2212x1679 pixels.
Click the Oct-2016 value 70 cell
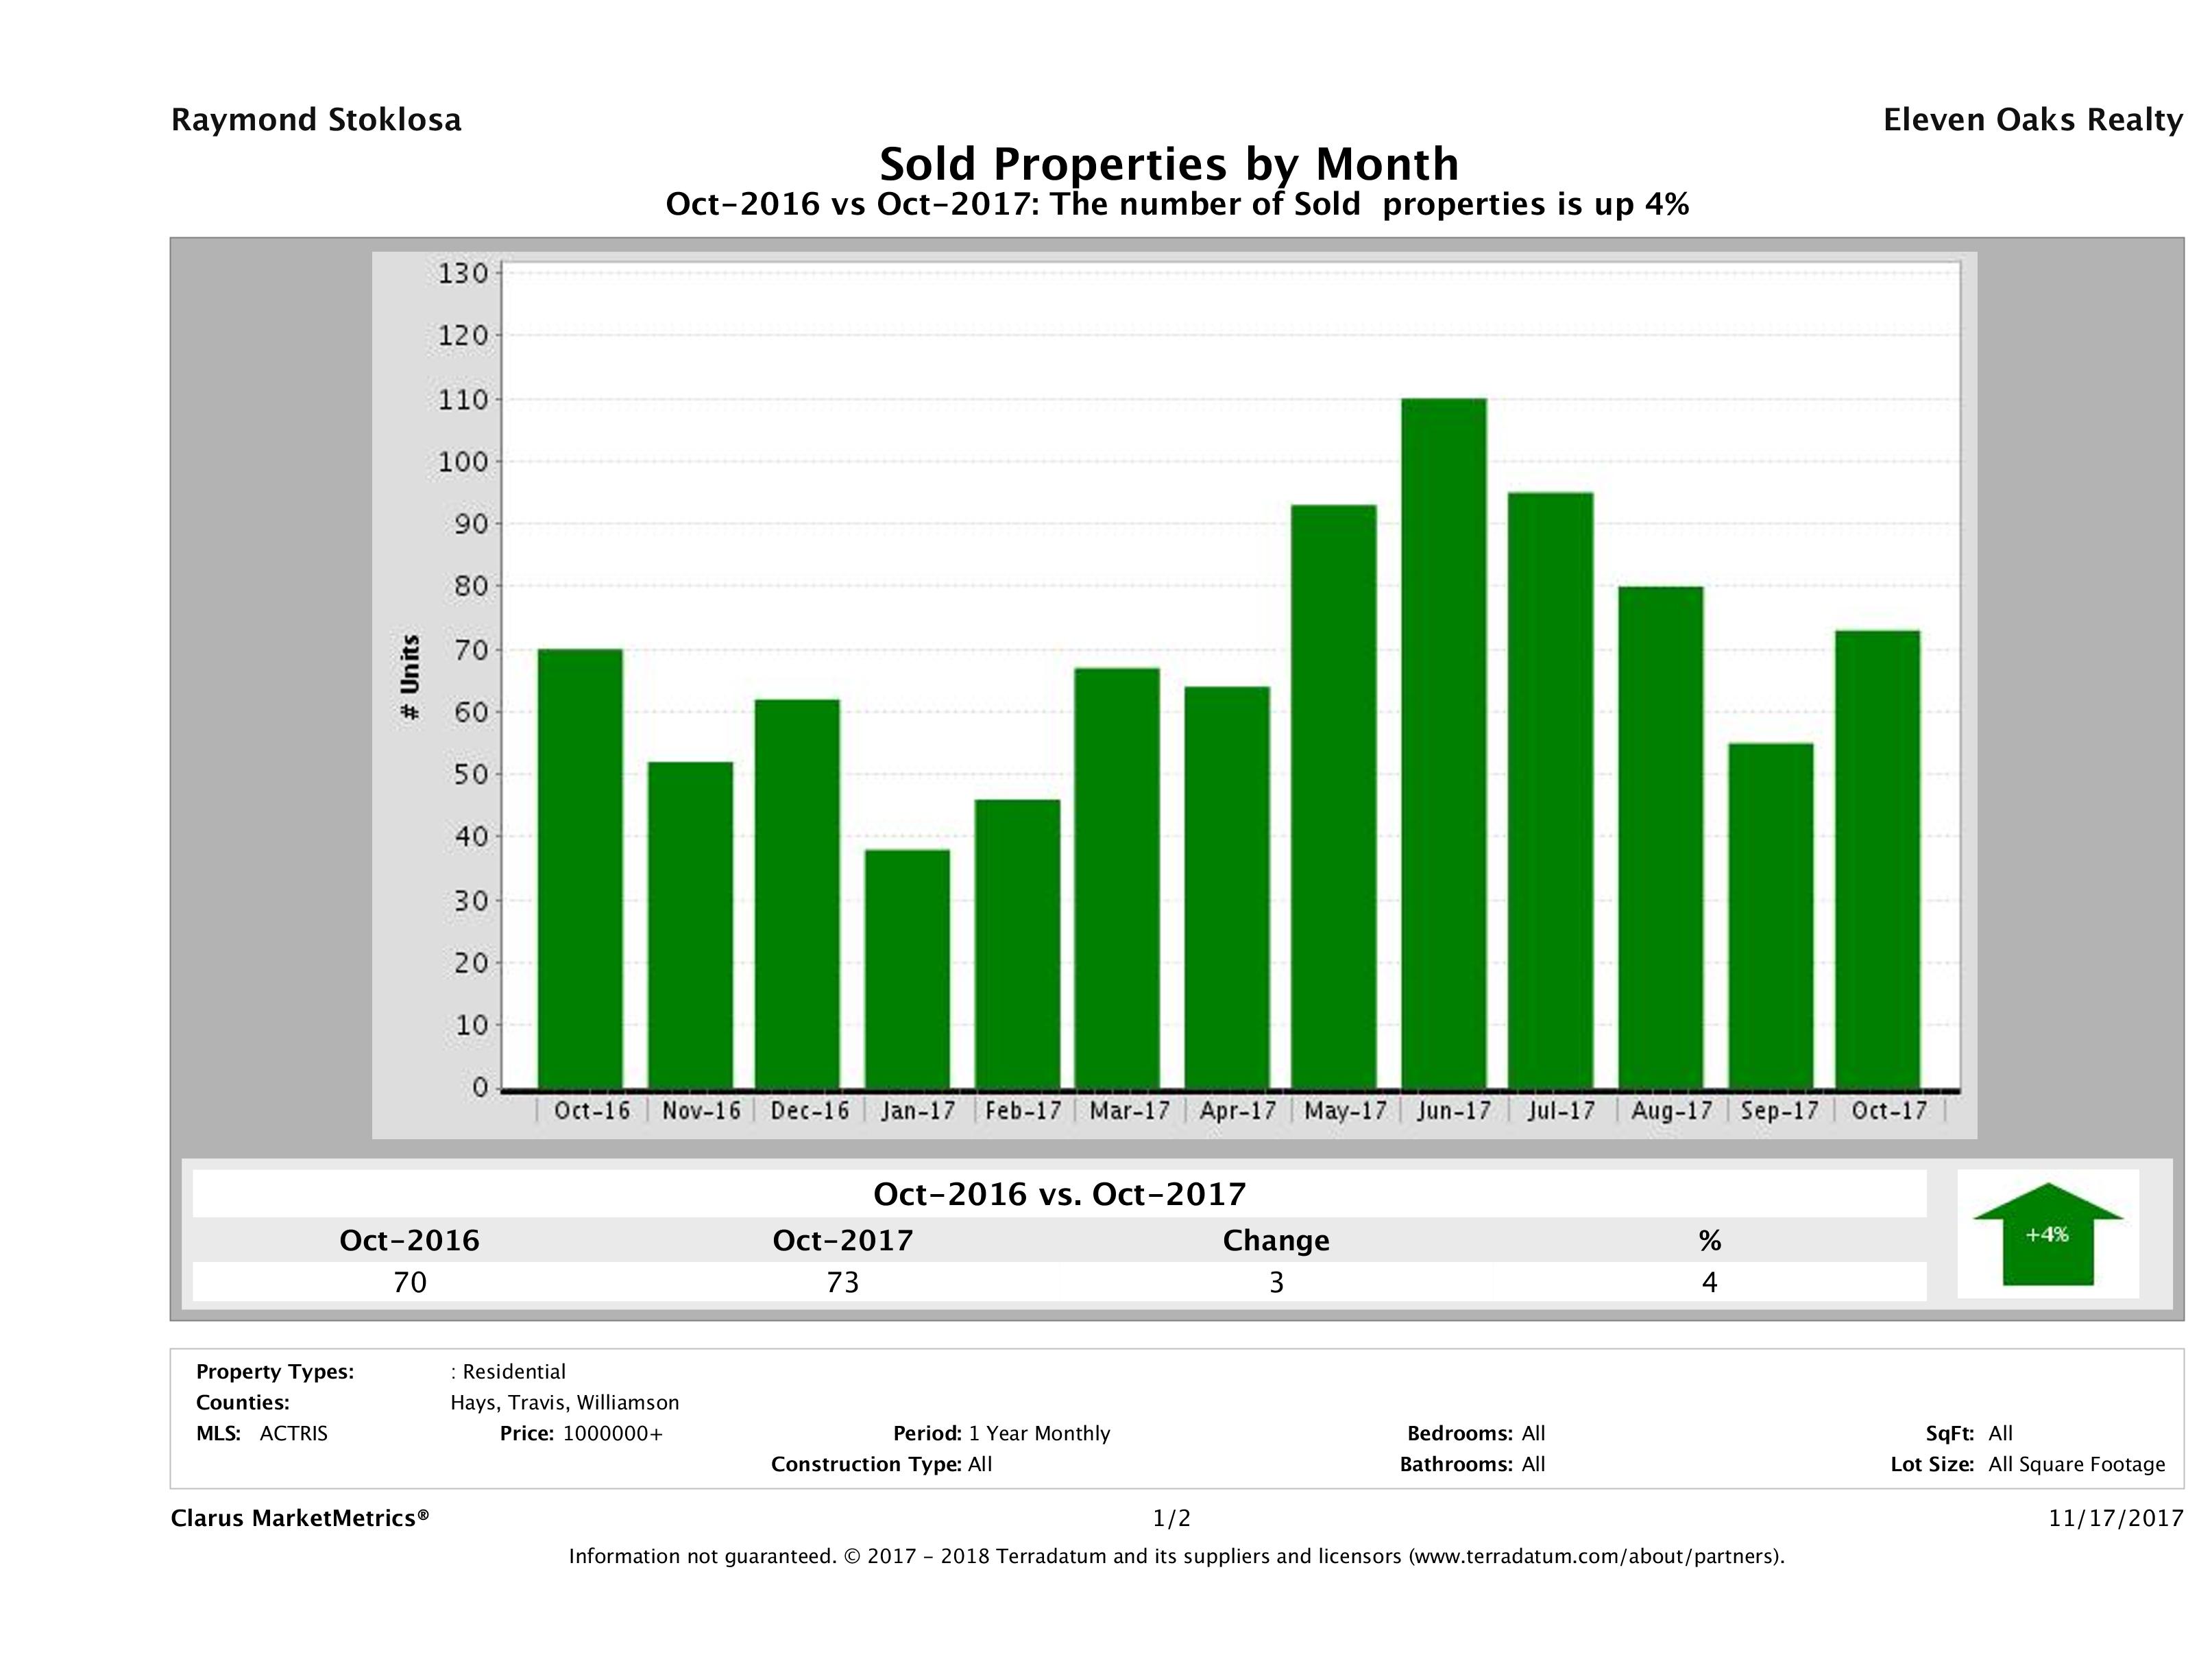pyautogui.click(x=410, y=1282)
